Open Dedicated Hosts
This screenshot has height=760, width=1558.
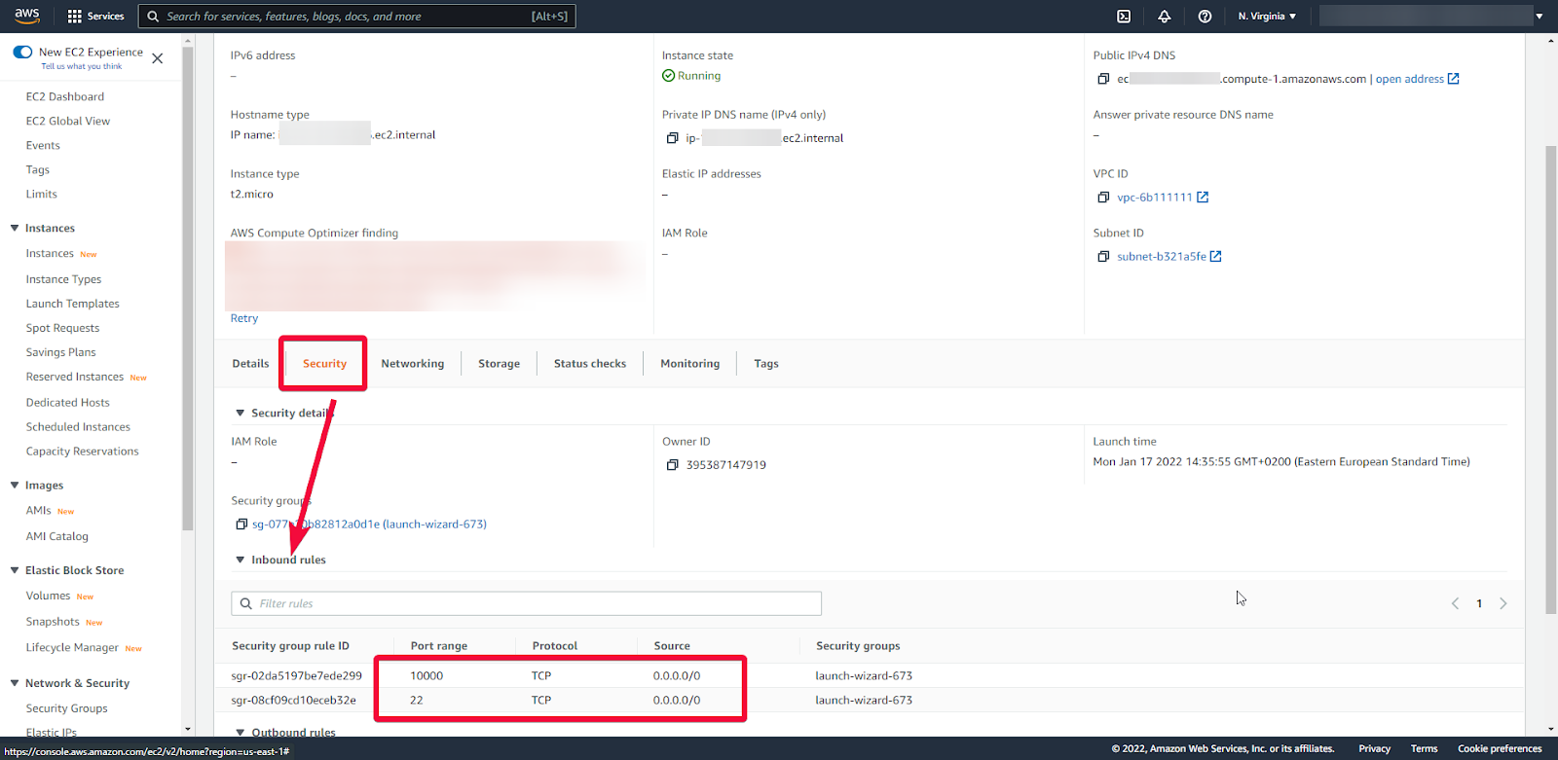[68, 402]
